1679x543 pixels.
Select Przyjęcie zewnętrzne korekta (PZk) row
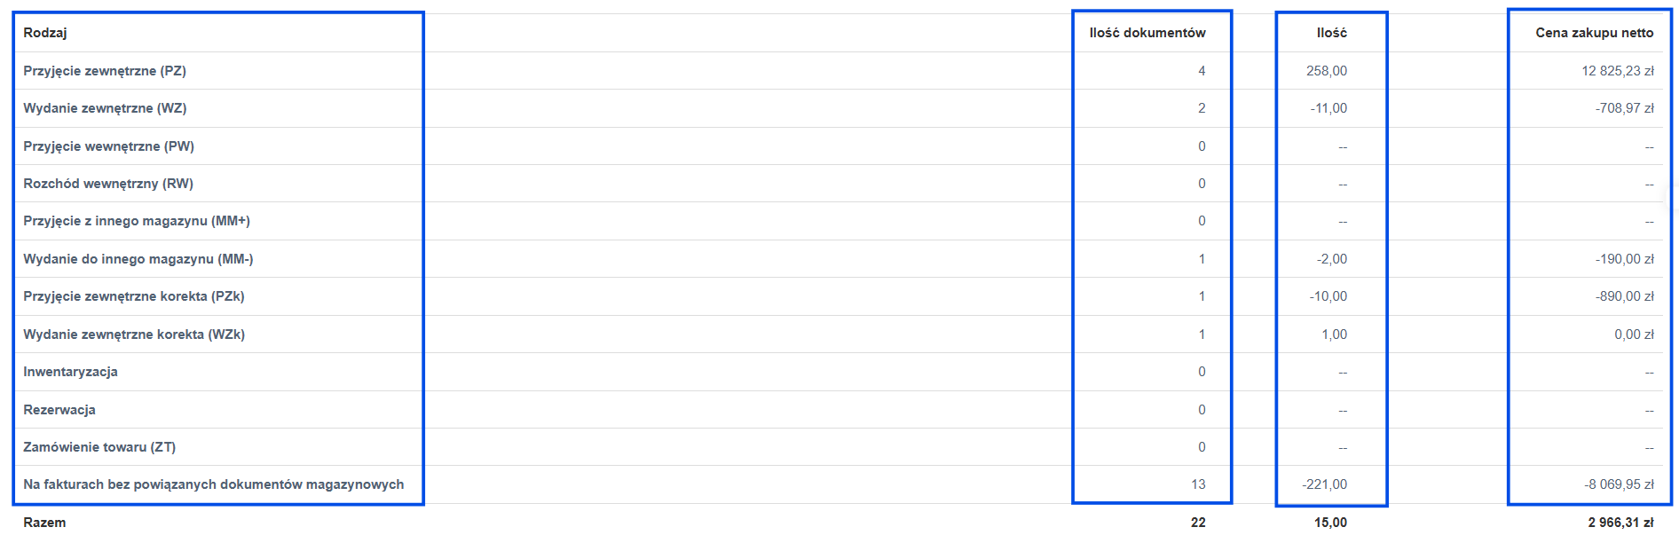point(839,296)
